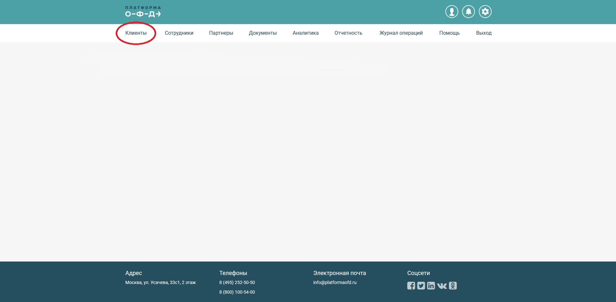Click the Соцсети footer heading
Screen dimensions: 616x302
tap(418, 273)
